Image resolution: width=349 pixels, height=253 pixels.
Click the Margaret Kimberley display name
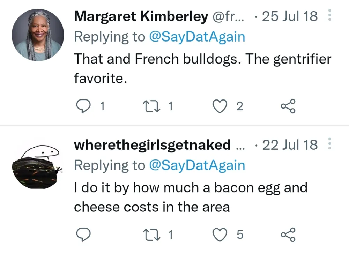[141, 16]
